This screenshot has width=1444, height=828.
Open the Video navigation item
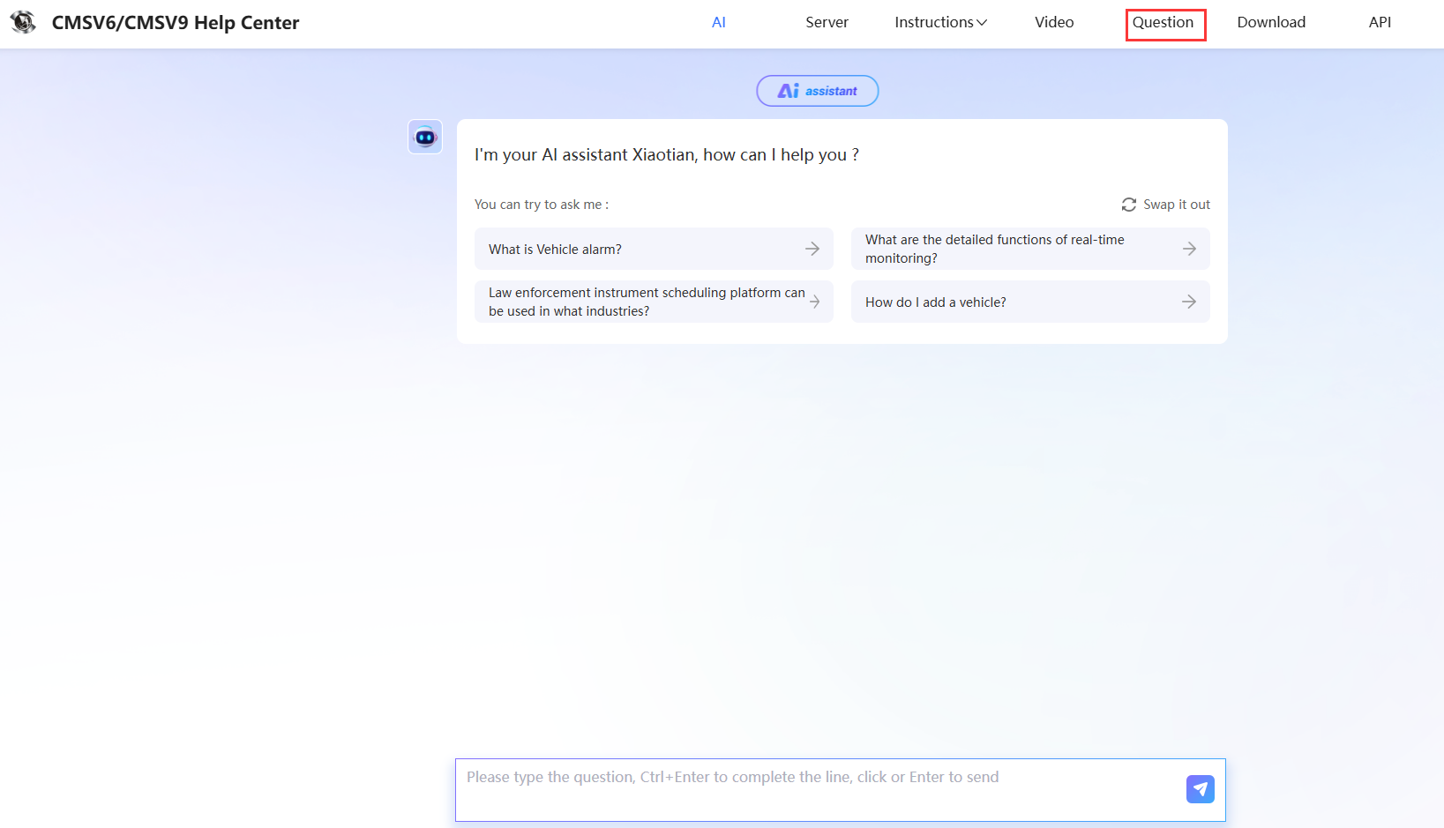1054,22
